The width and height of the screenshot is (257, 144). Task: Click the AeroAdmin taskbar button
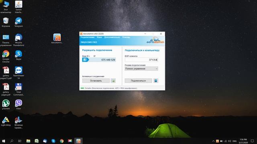click(x=78, y=141)
